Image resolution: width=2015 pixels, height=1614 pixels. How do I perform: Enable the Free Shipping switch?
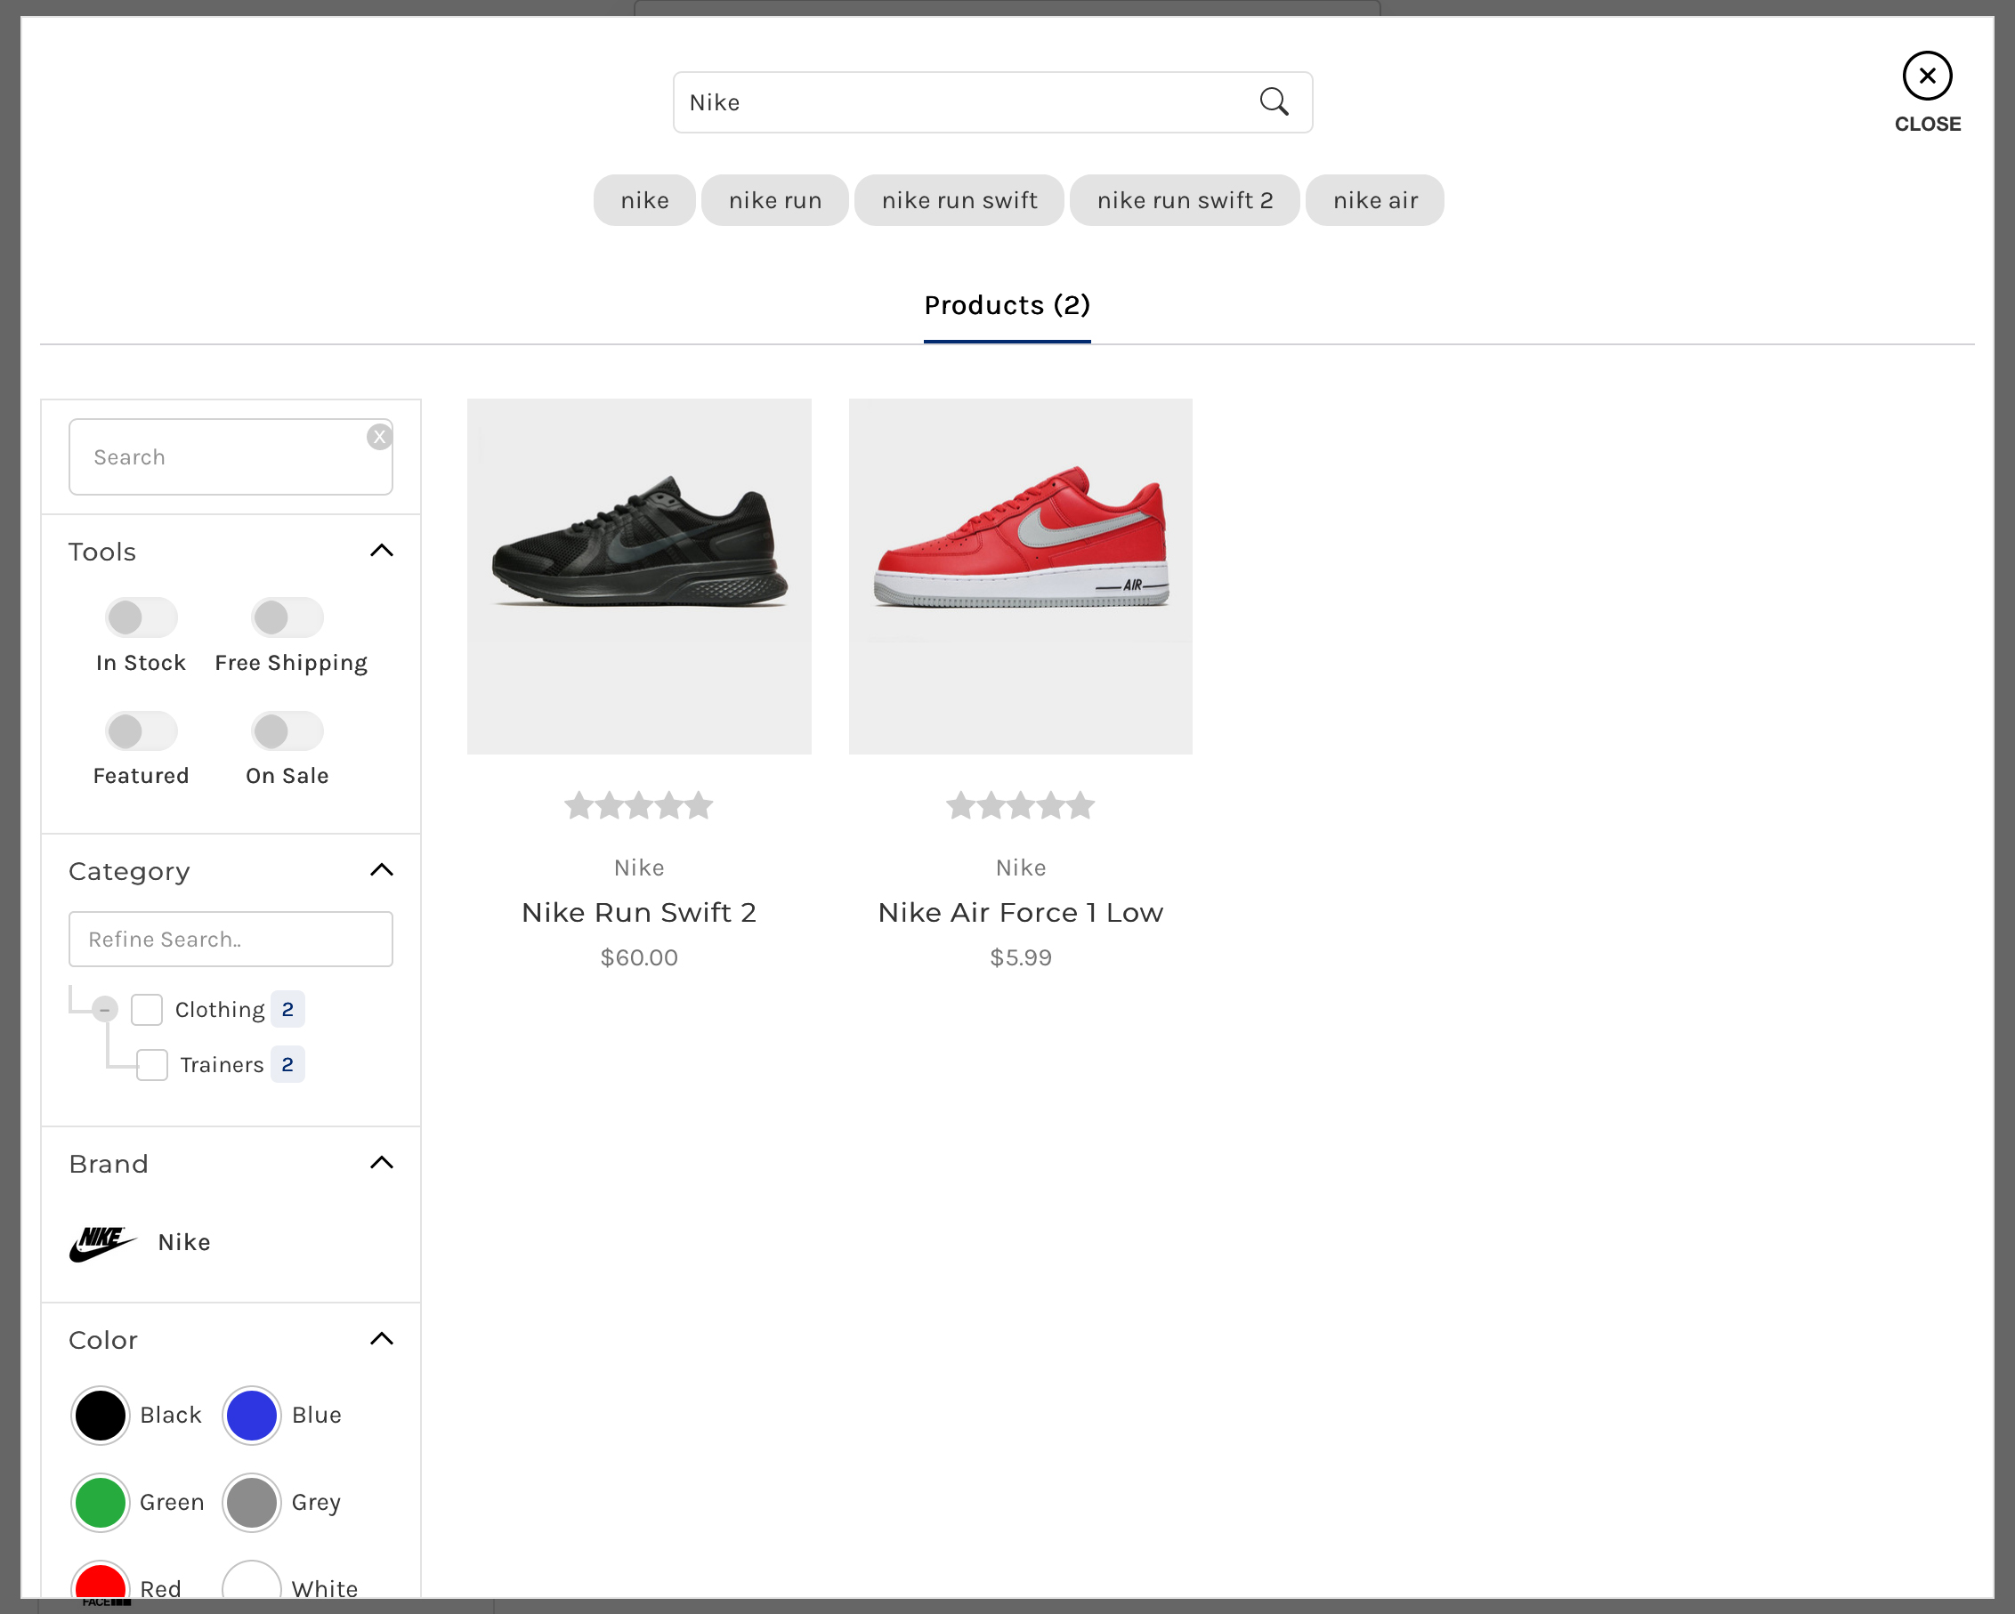287,617
